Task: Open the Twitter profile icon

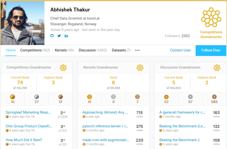Action: pos(59,36)
